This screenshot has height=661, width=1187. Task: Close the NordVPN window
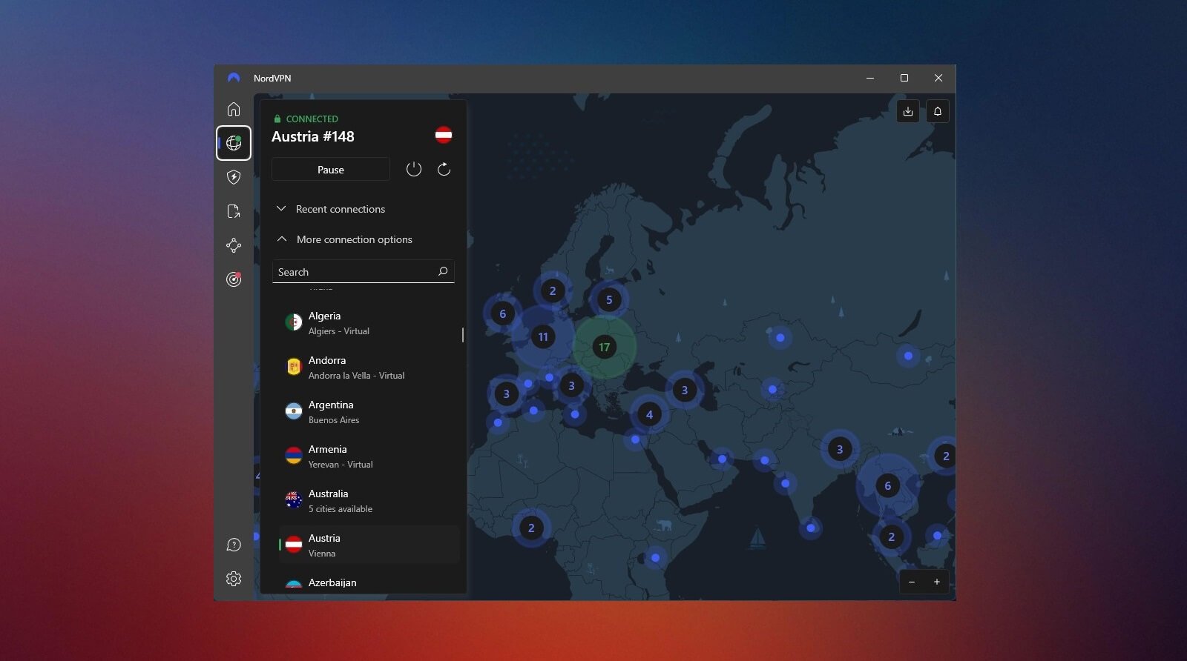938,78
